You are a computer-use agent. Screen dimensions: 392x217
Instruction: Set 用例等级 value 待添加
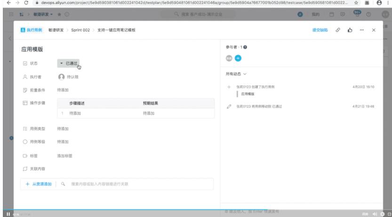pos(63,142)
